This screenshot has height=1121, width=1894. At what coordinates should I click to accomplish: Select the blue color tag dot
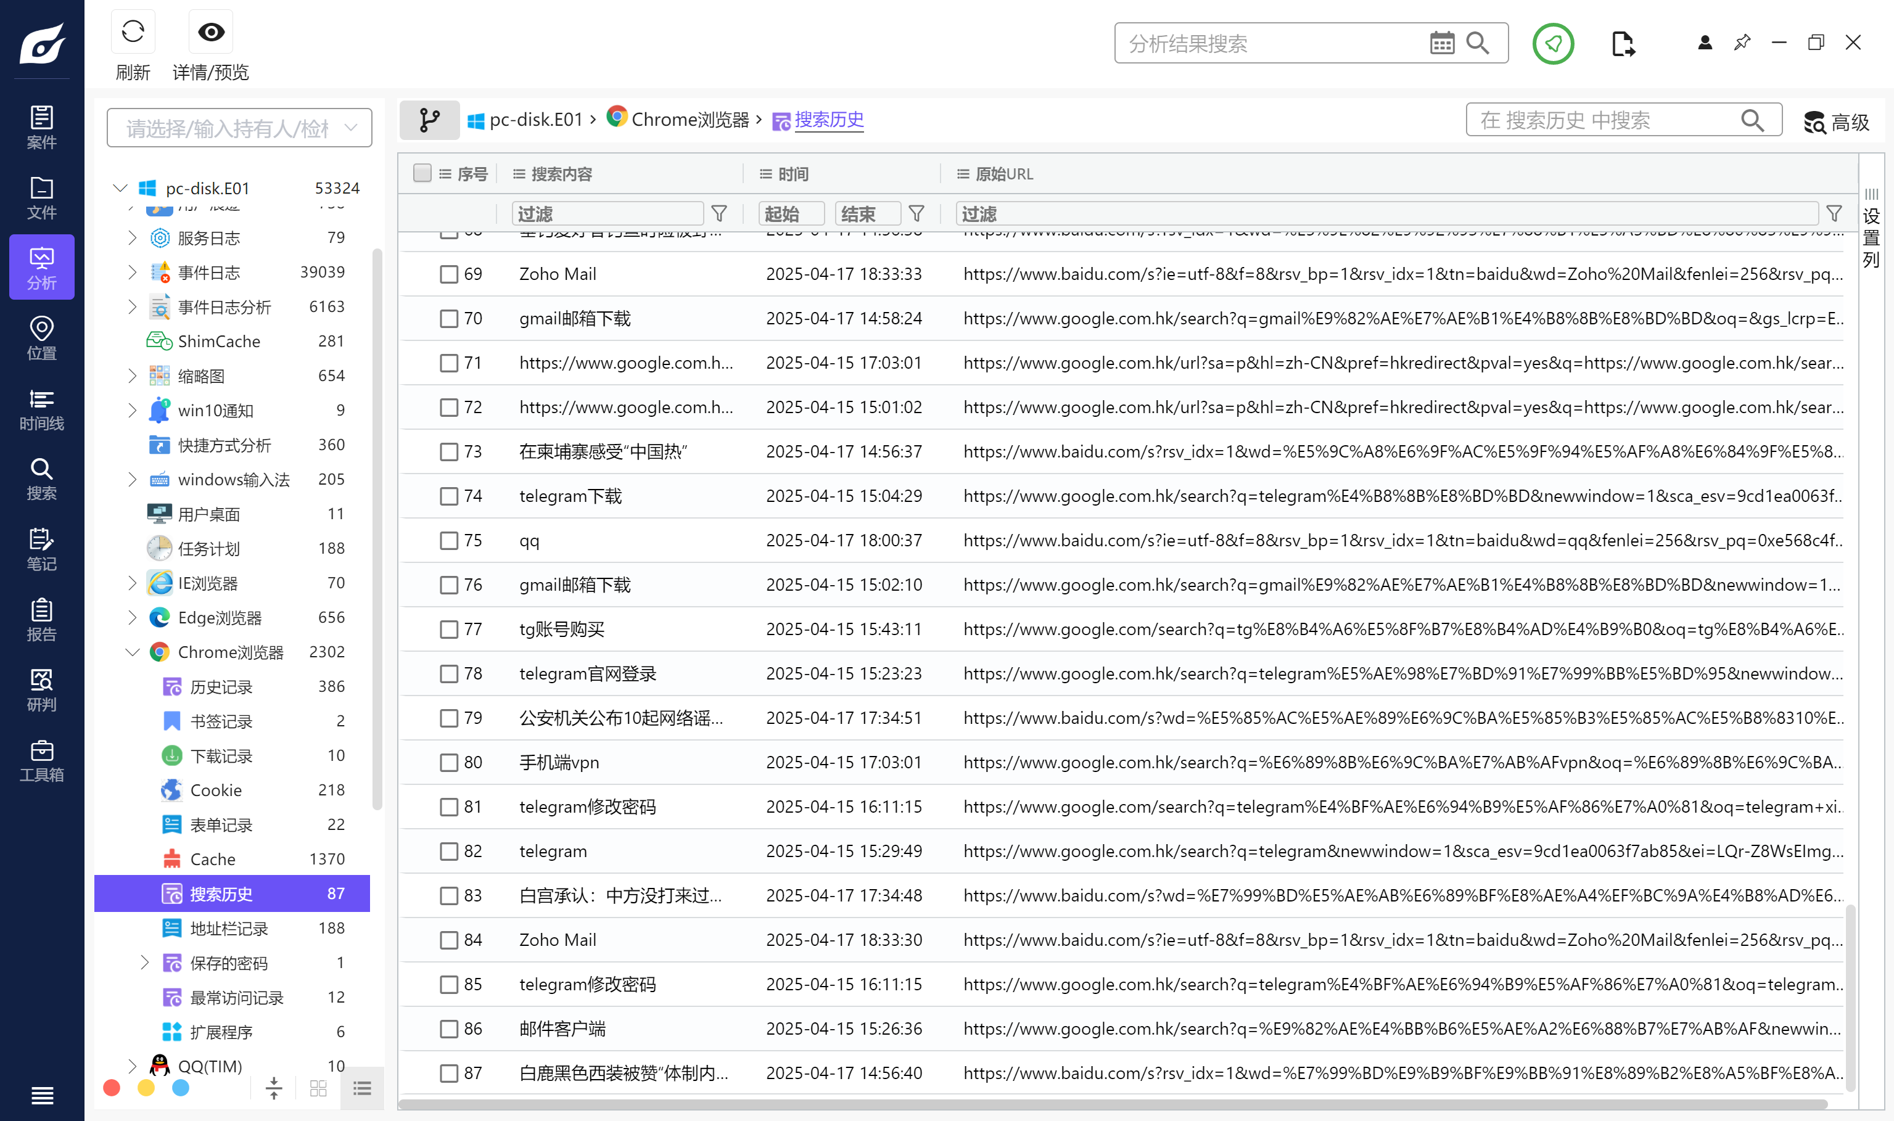click(x=181, y=1088)
